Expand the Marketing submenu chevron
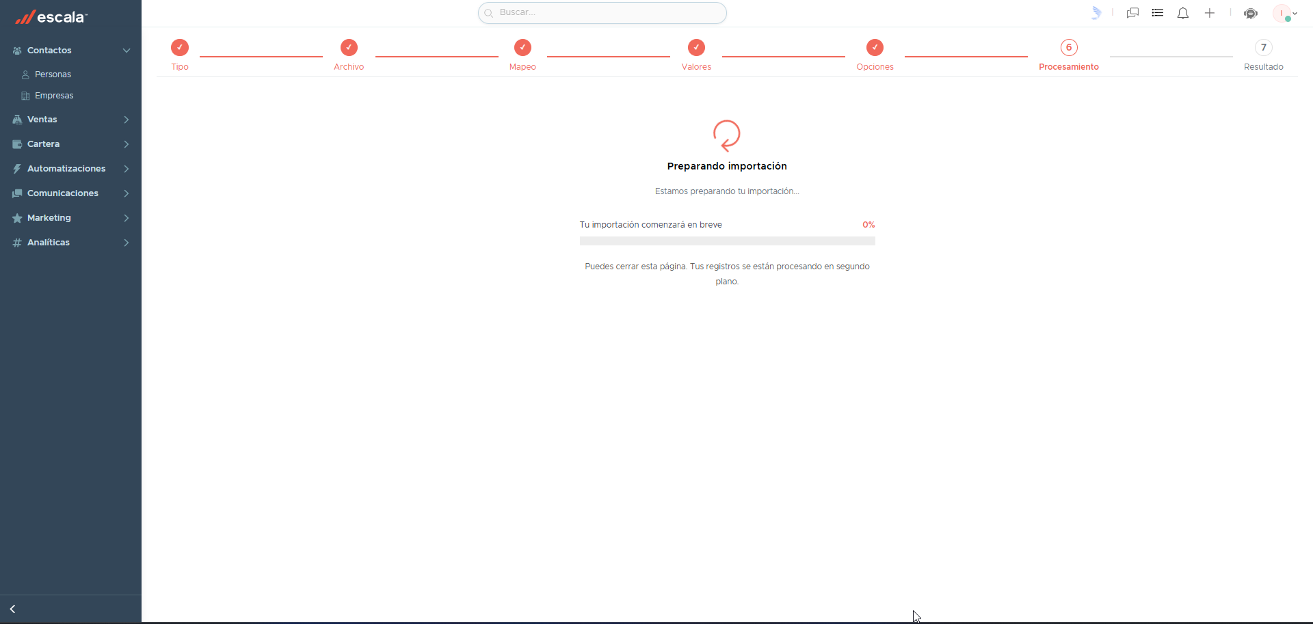1313x624 pixels. pyautogui.click(x=127, y=218)
